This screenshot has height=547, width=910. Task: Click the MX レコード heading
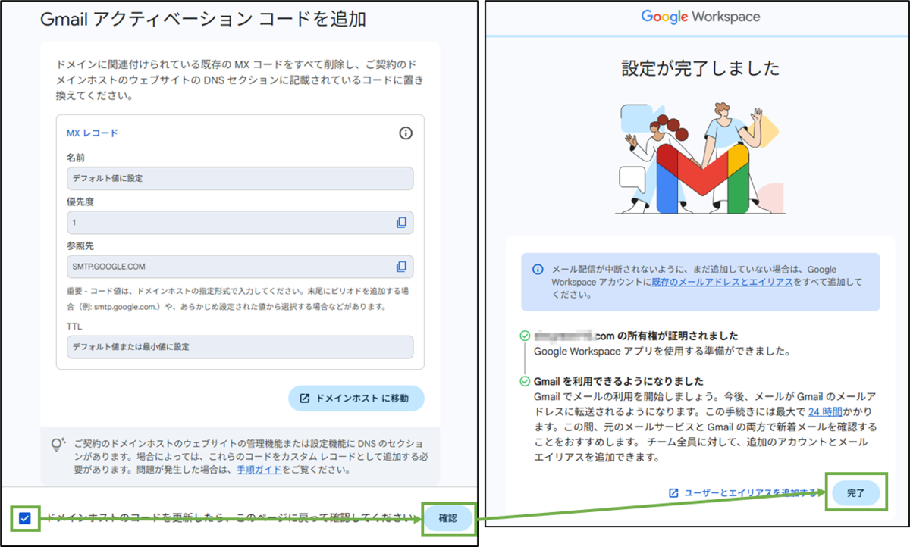[93, 133]
